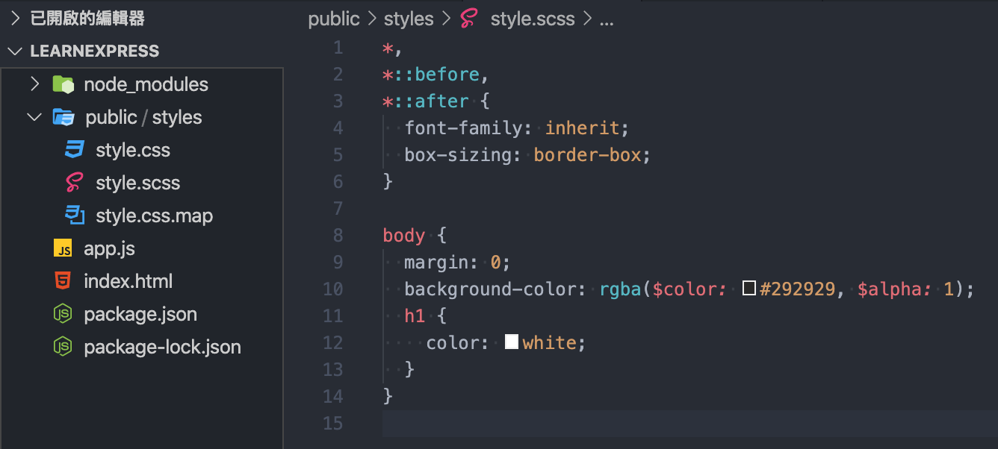Click the node_modules folder icon
998x449 pixels.
63,84
